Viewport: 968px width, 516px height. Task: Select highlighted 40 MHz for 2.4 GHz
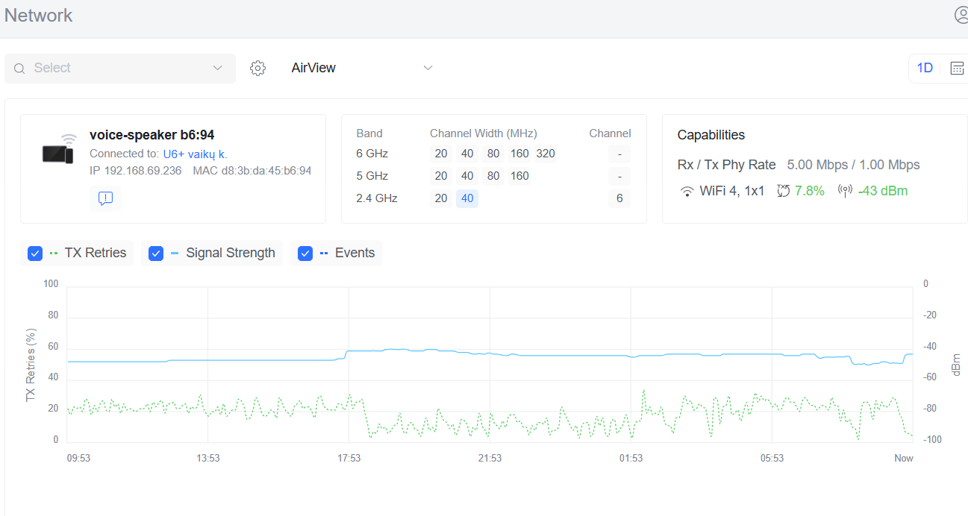tap(467, 198)
